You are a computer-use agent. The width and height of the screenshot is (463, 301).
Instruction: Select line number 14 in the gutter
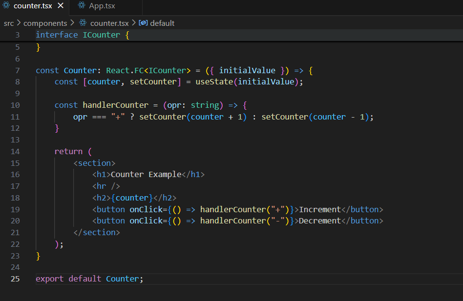click(x=15, y=152)
